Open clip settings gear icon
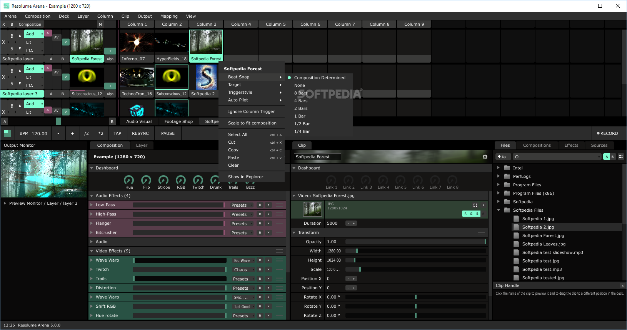The width and height of the screenshot is (627, 330). tap(485, 157)
